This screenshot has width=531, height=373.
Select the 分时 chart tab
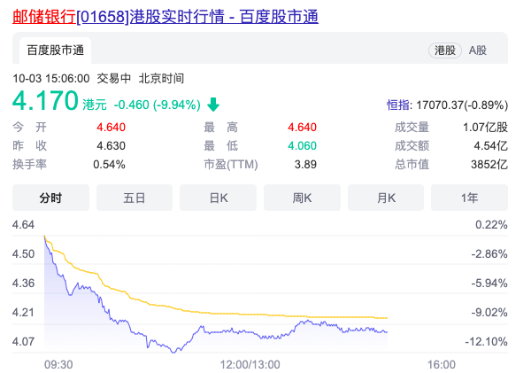click(x=50, y=198)
